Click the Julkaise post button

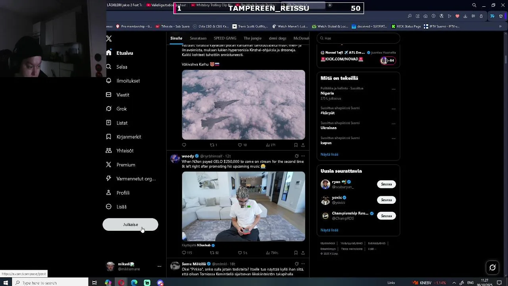pyautogui.click(x=130, y=224)
